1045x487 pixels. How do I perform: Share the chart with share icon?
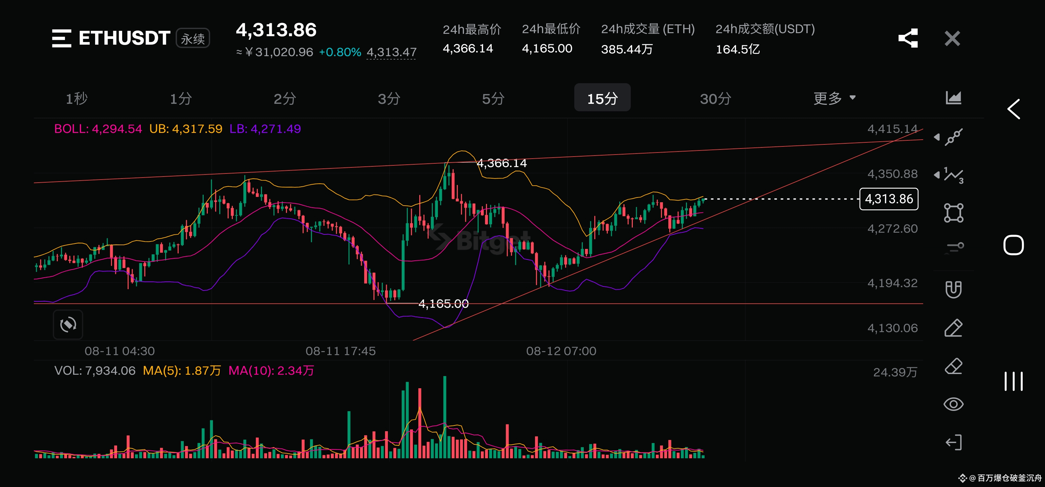[x=908, y=39]
